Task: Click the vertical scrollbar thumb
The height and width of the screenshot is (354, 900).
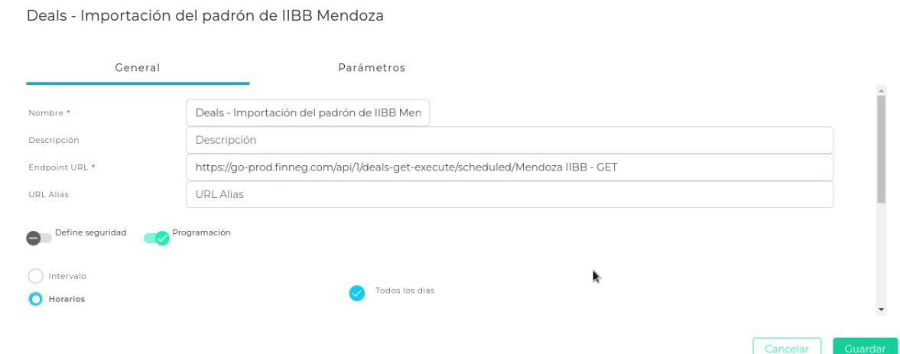Action: pyautogui.click(x=881, y=149)
